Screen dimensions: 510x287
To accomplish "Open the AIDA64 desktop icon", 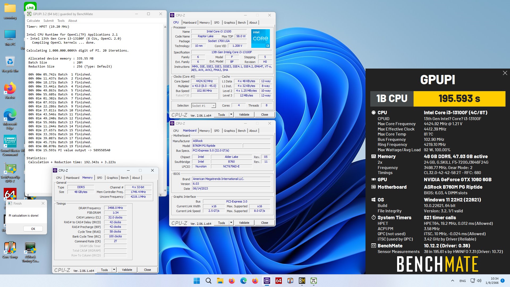I will (10, 194).
